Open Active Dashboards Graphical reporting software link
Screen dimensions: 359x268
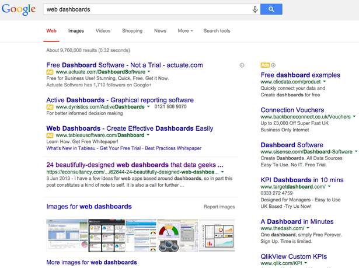tap(120, 100)
